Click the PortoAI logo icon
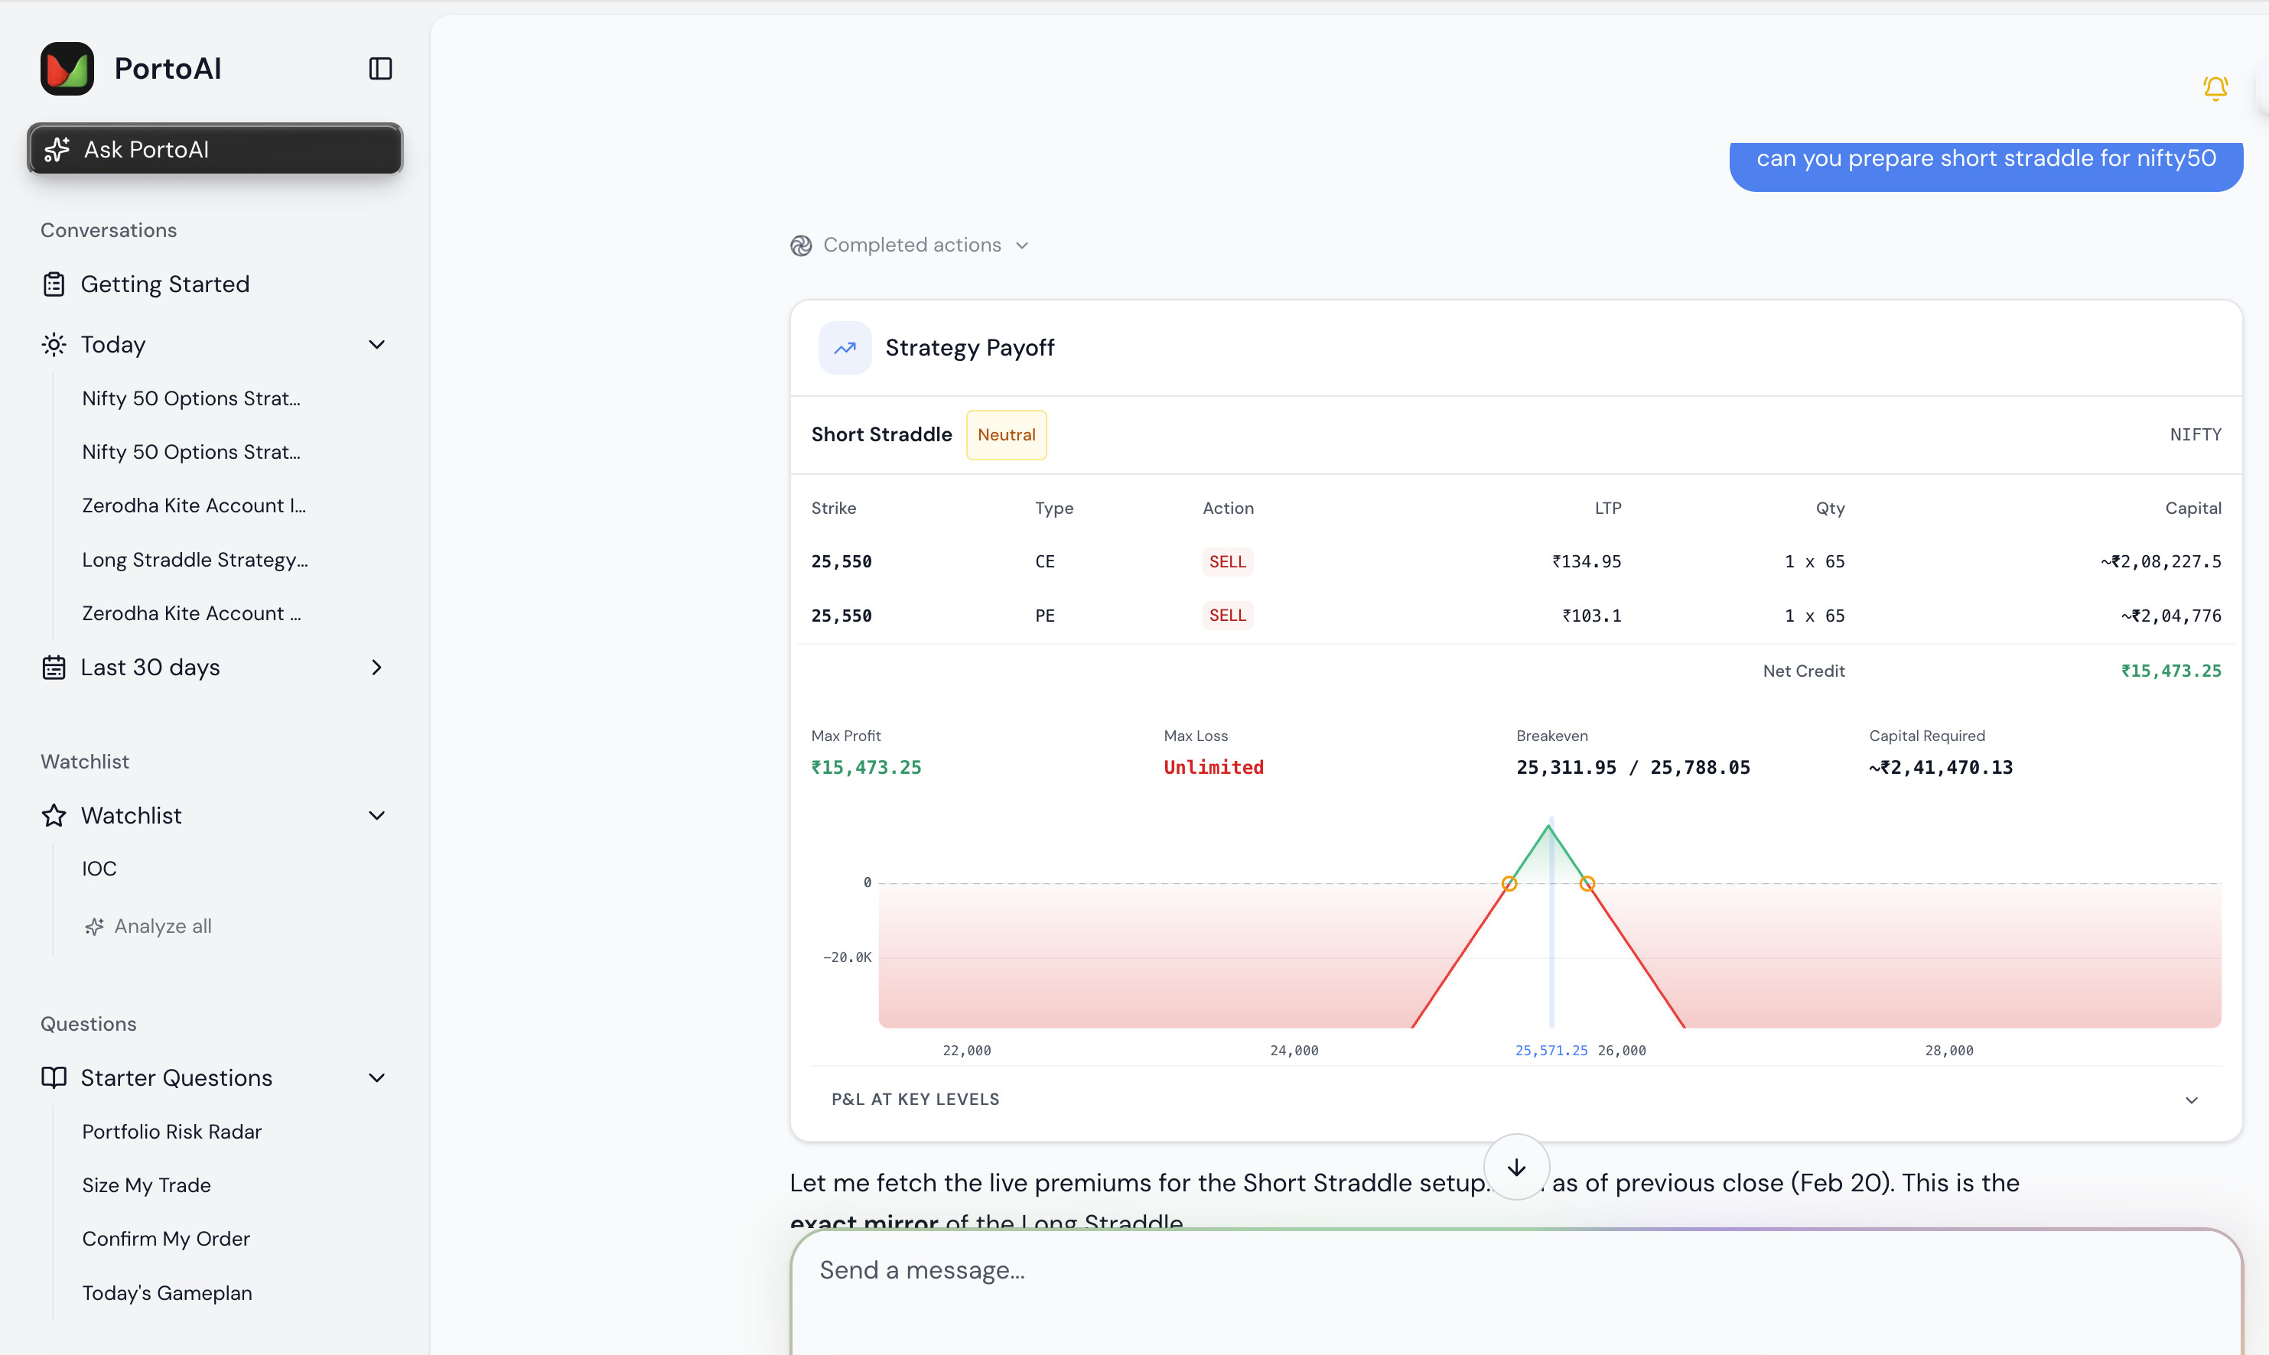 coord(67,69)
